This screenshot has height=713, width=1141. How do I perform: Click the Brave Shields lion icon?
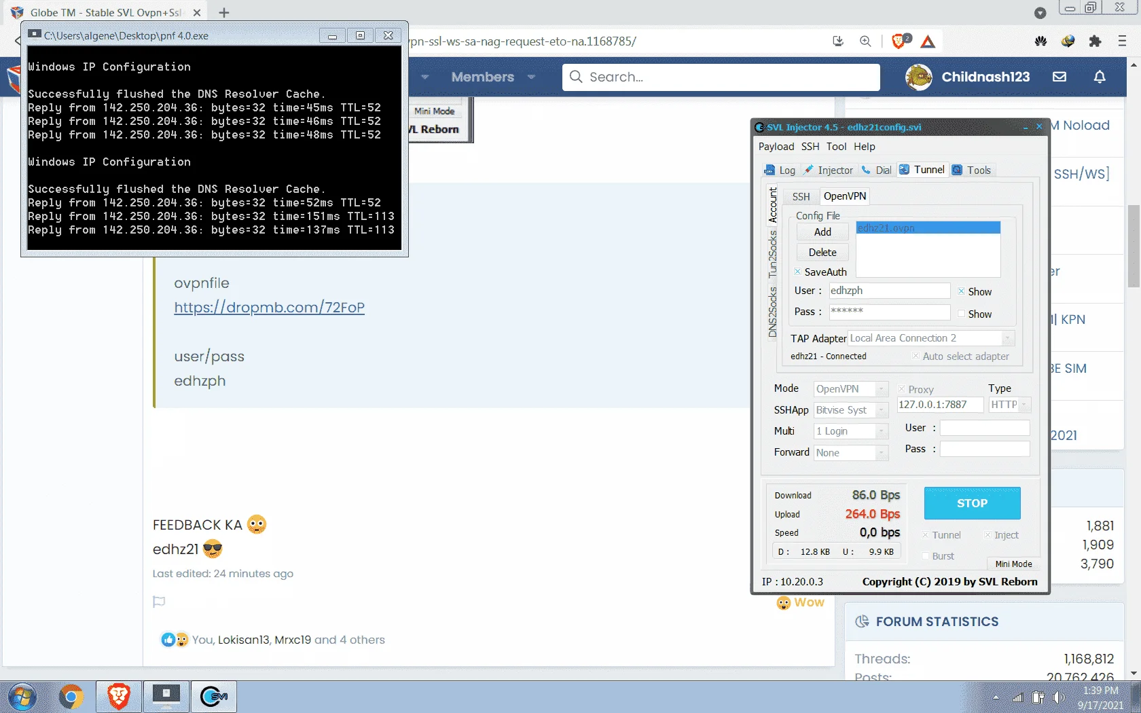tap(900, 41)
